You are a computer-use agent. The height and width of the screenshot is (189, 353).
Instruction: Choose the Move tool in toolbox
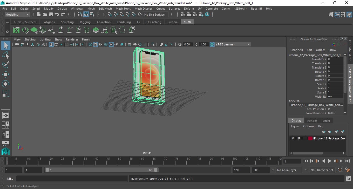pyautogui.click(x=6, y=74)
